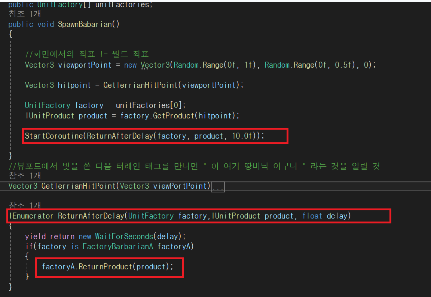Click "ReturnAfterDelay" in the IEnumerator declaration
This screenshot has height=297, width=431.
point(91,216)
